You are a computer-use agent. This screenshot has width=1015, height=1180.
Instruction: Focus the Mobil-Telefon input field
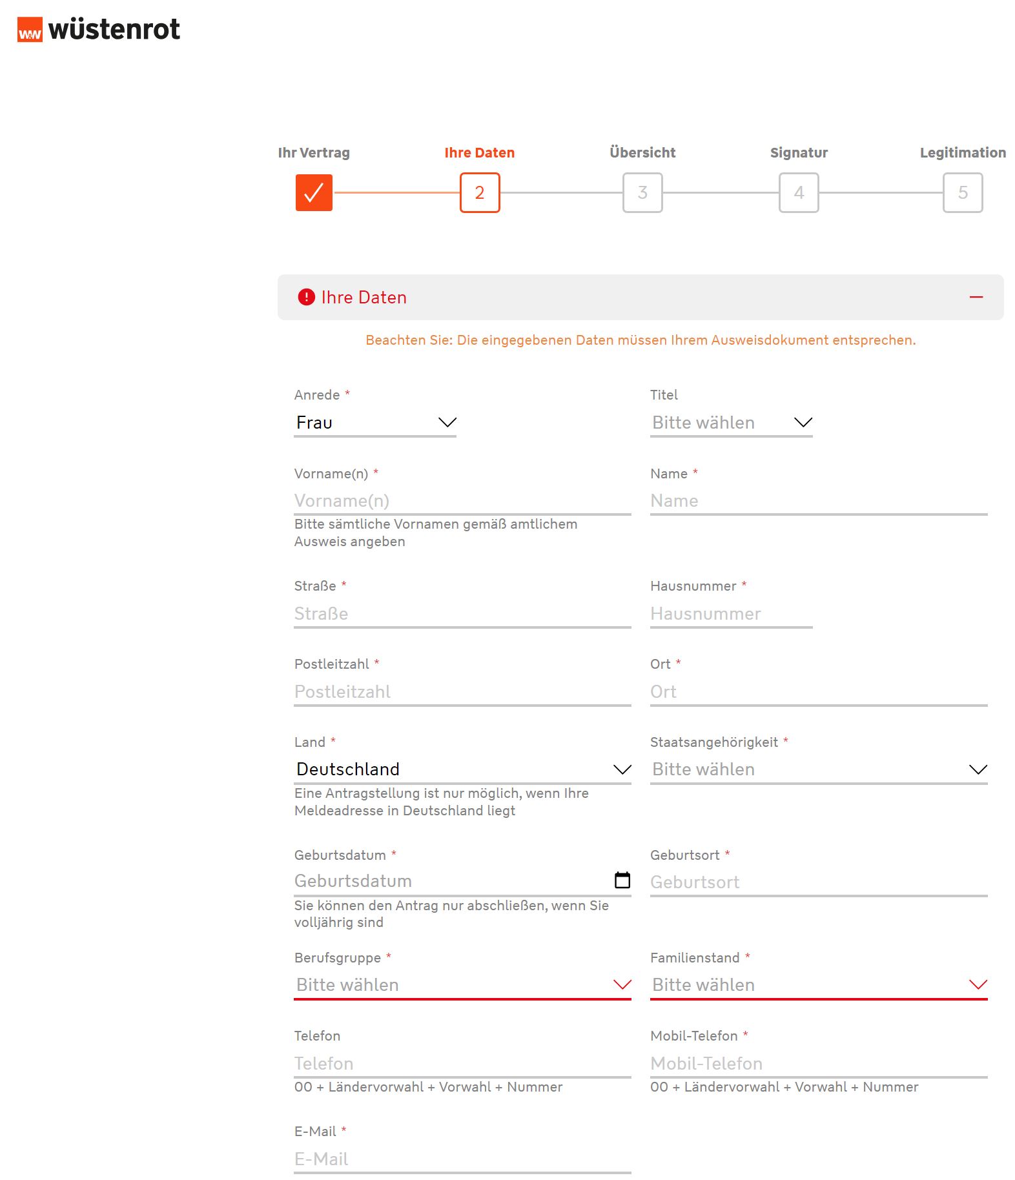pos(819,1064)
